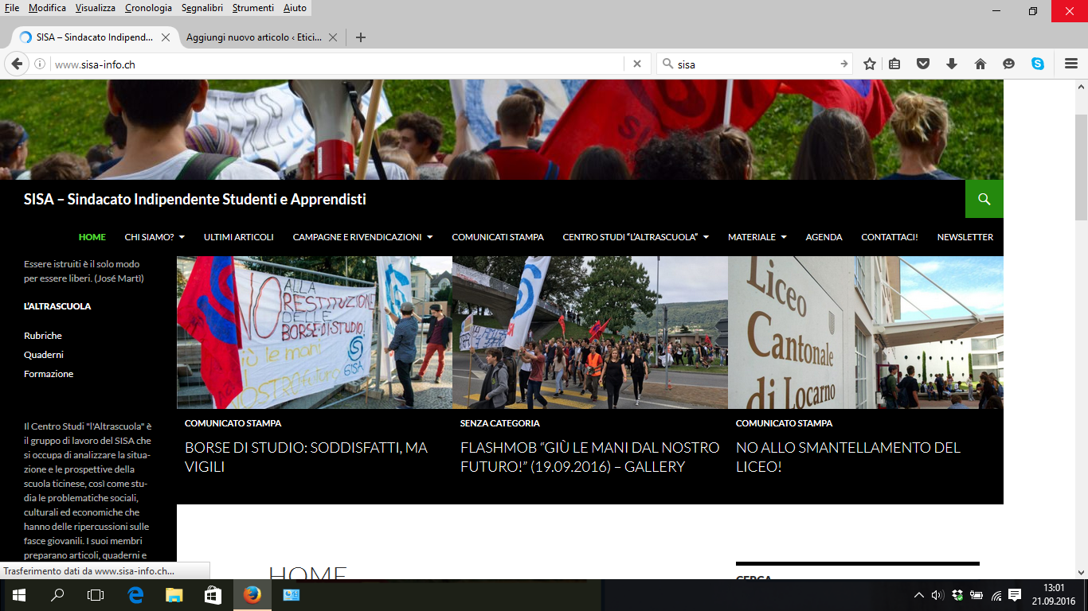This screenshot has width=1088, height=611.
Task: Open Firefox hamburger menu
Action: pyautogui.click(x=1071, y=64)
